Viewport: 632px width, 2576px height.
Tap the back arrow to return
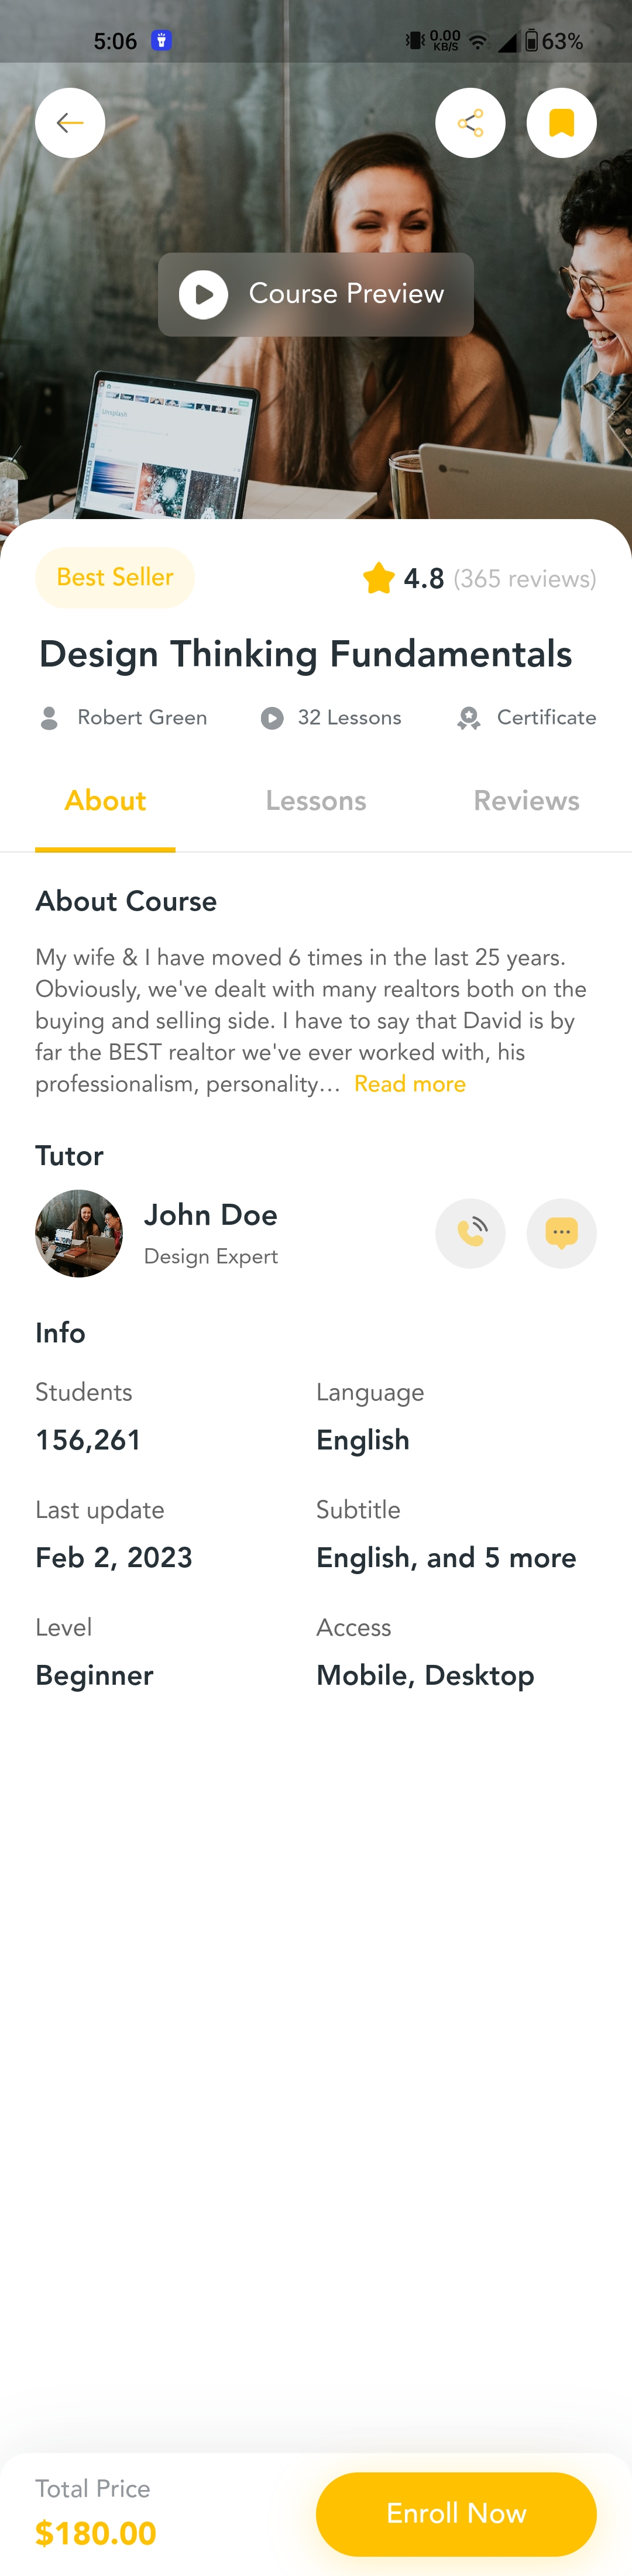click(x=70, y=122)
